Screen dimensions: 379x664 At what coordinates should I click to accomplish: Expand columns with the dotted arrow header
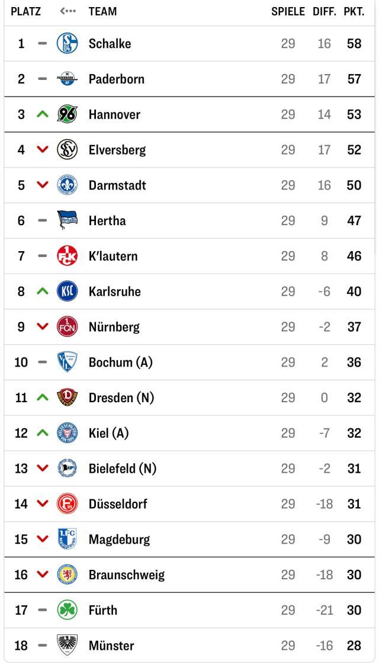coord(68,11)
